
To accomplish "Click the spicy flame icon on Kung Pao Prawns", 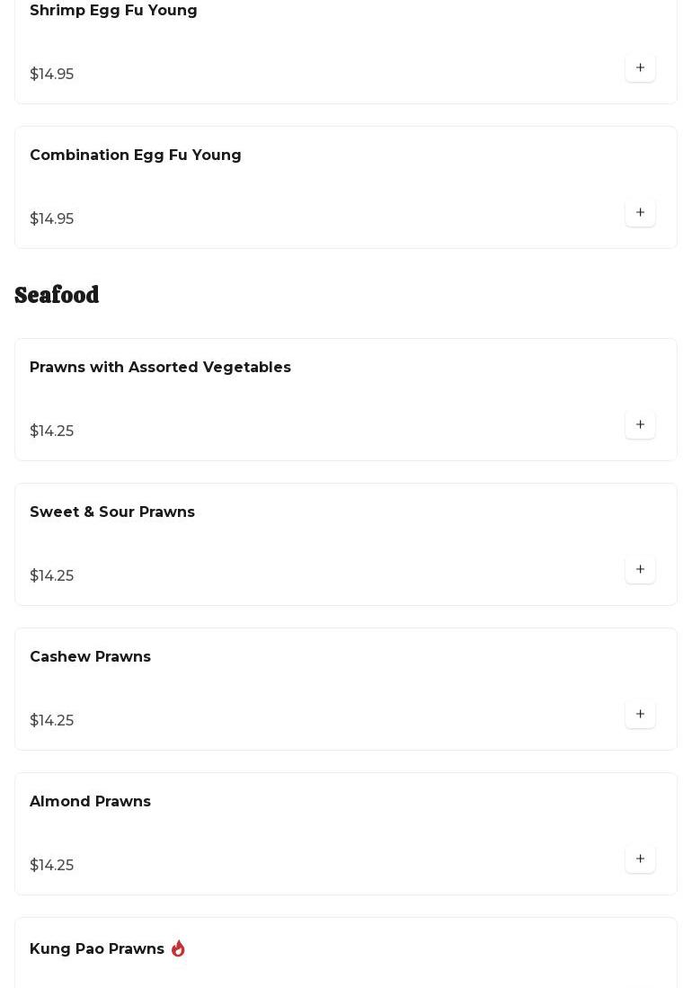I will pos(178,948).
